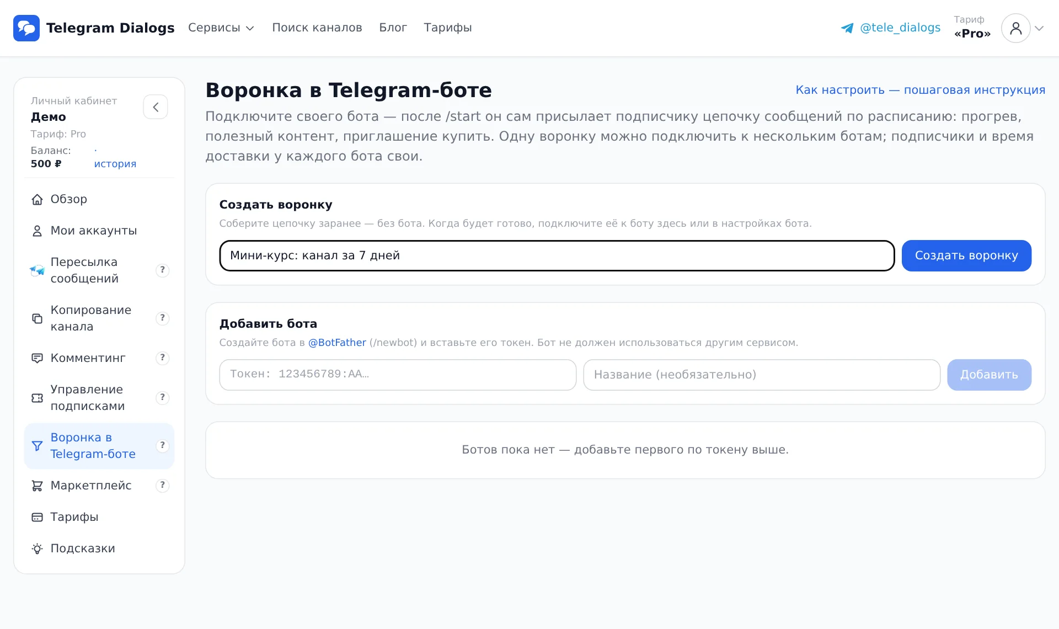The image size is (1059, 629).
Task: Click the lightbulb icon for Подсказки
Action: point(37,548)
